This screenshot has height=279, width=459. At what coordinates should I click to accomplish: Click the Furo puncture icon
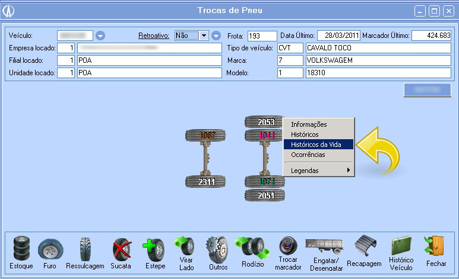[x=50, y=249]
